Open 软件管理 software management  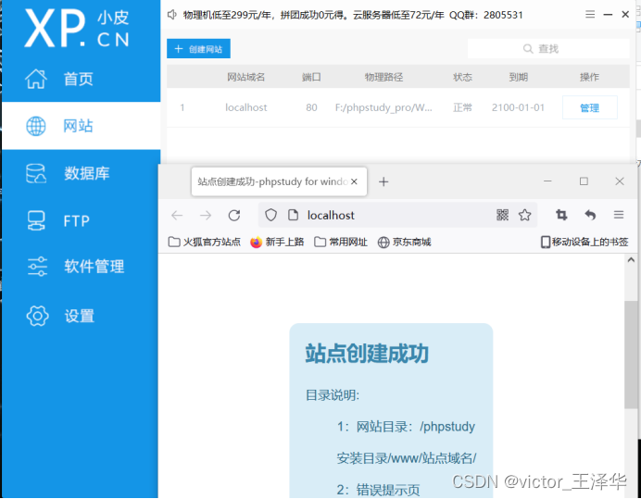81,267
